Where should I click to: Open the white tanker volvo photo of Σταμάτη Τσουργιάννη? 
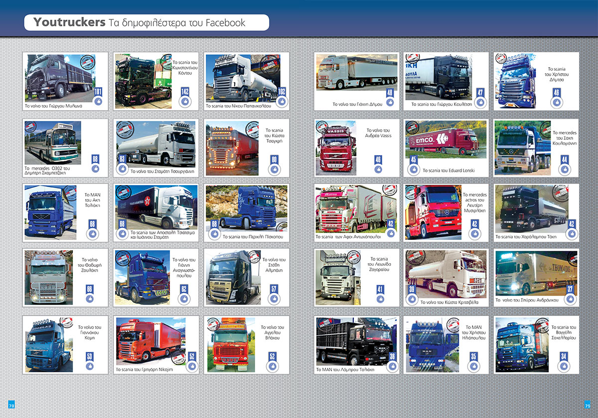(x=155, y=145)
